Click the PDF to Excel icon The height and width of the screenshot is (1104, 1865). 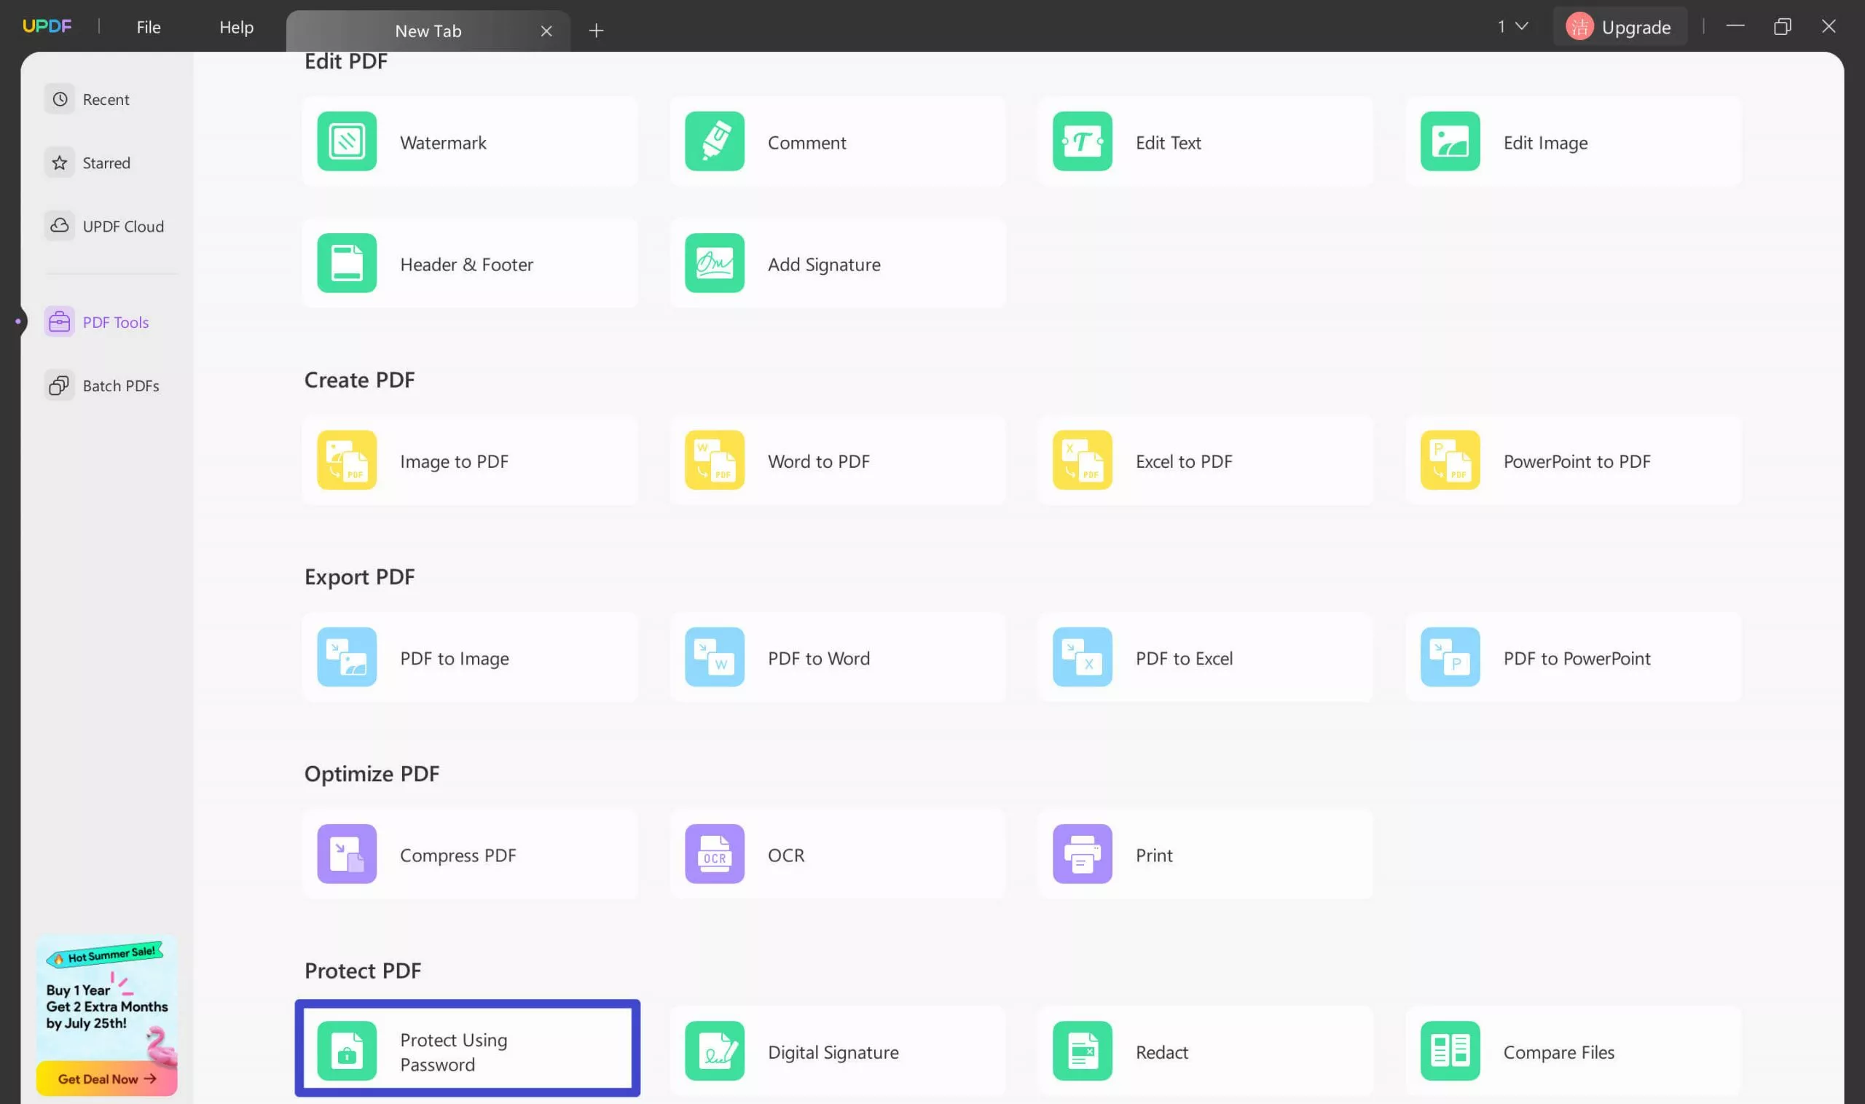[x=1082, y=657]
